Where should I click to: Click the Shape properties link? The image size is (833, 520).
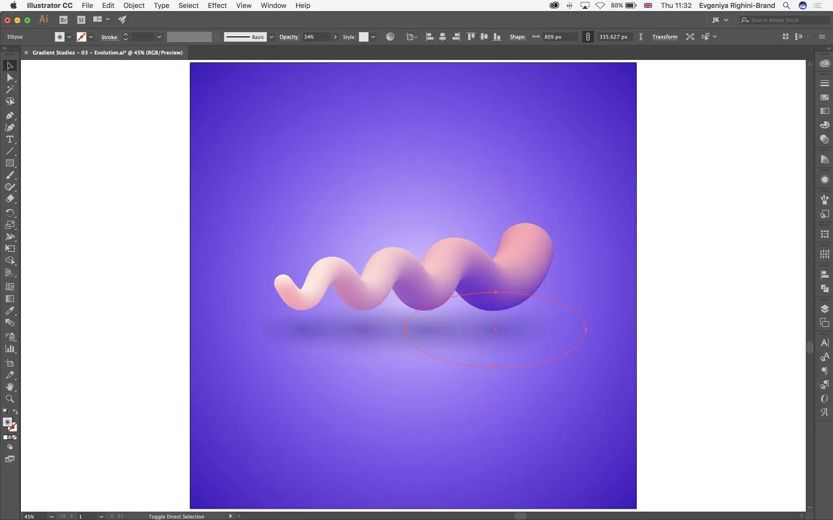click(518, 37)
